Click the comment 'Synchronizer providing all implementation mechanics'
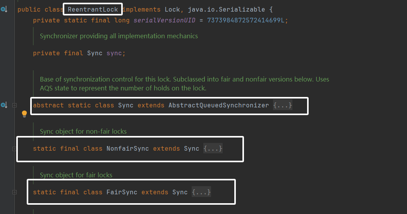Viewport: 407px width, 214px height. click(x=119, y=36)
